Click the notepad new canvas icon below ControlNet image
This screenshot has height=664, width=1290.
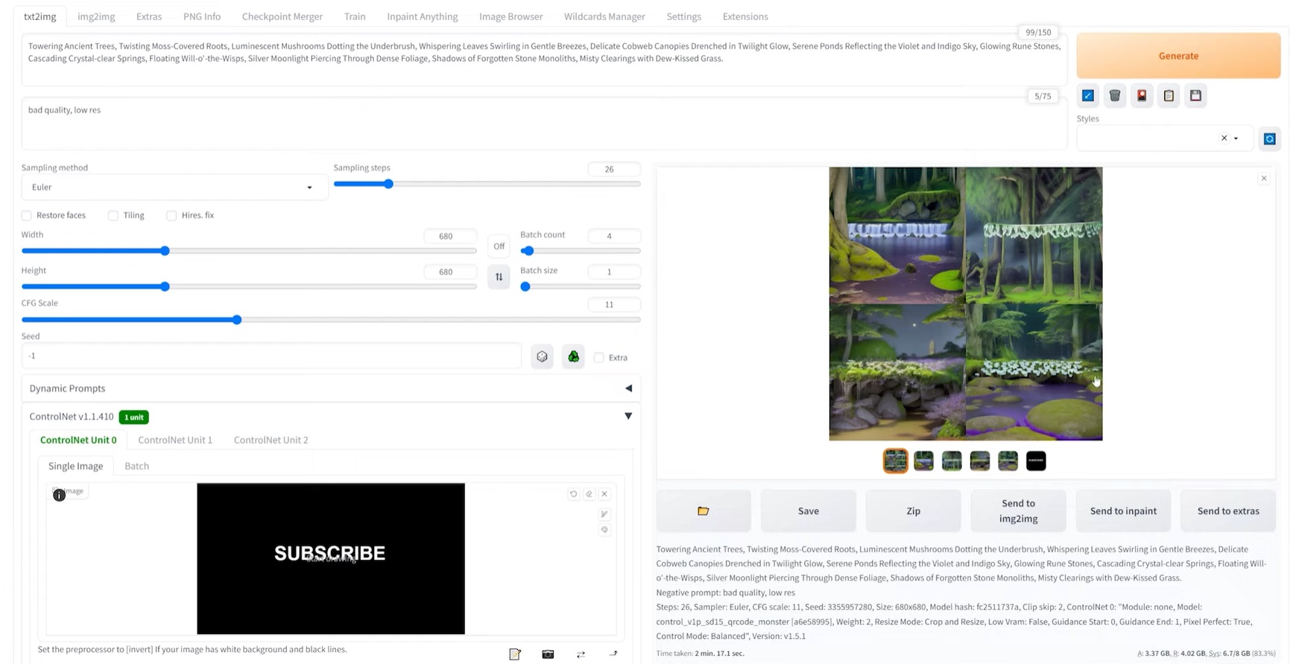pyautogui.click(x=515, y=654)
